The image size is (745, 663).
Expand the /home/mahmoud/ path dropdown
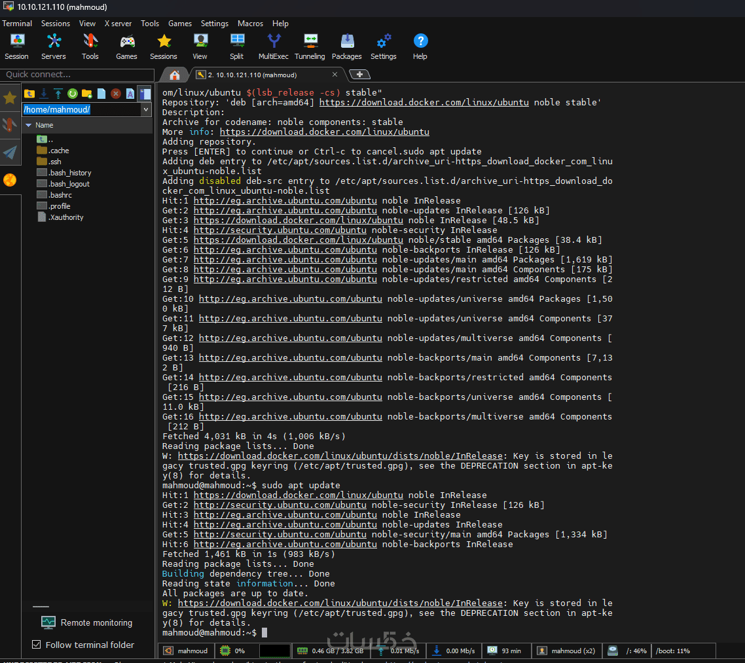[146, 109]
